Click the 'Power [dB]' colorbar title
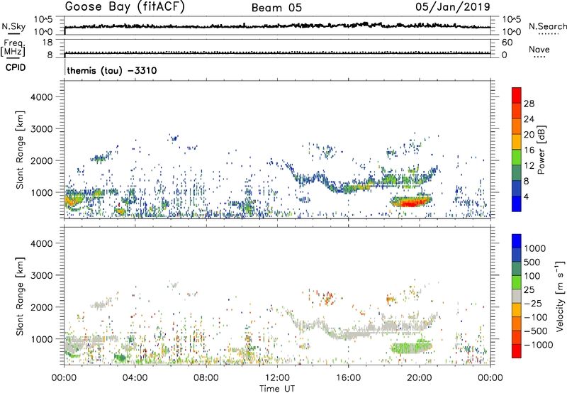The image size is (567, 393). [x=541, y=150]
